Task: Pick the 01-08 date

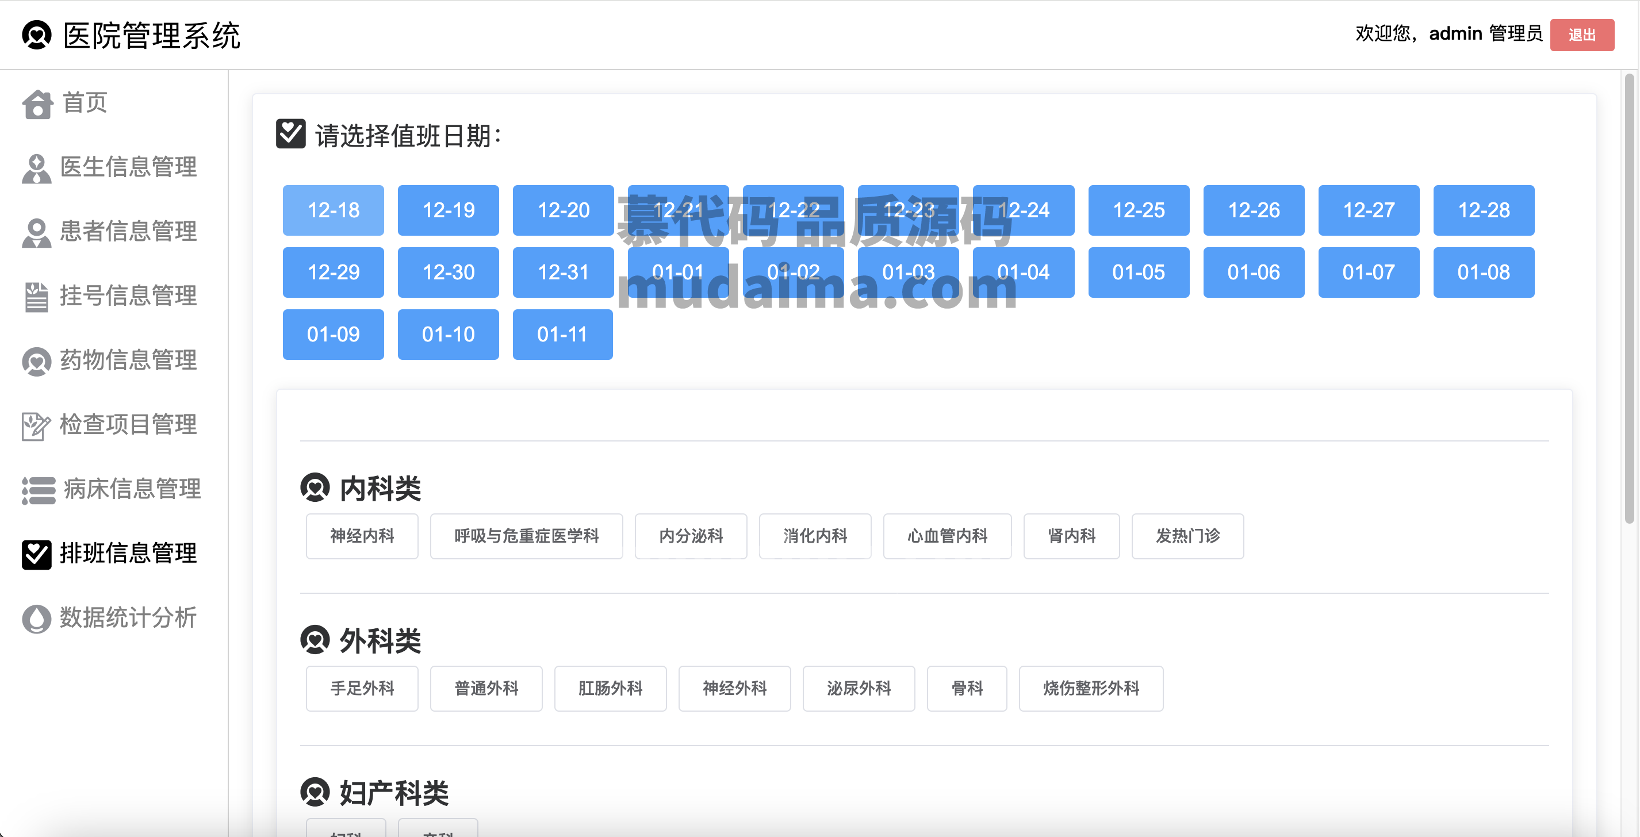Action: 1484,272
